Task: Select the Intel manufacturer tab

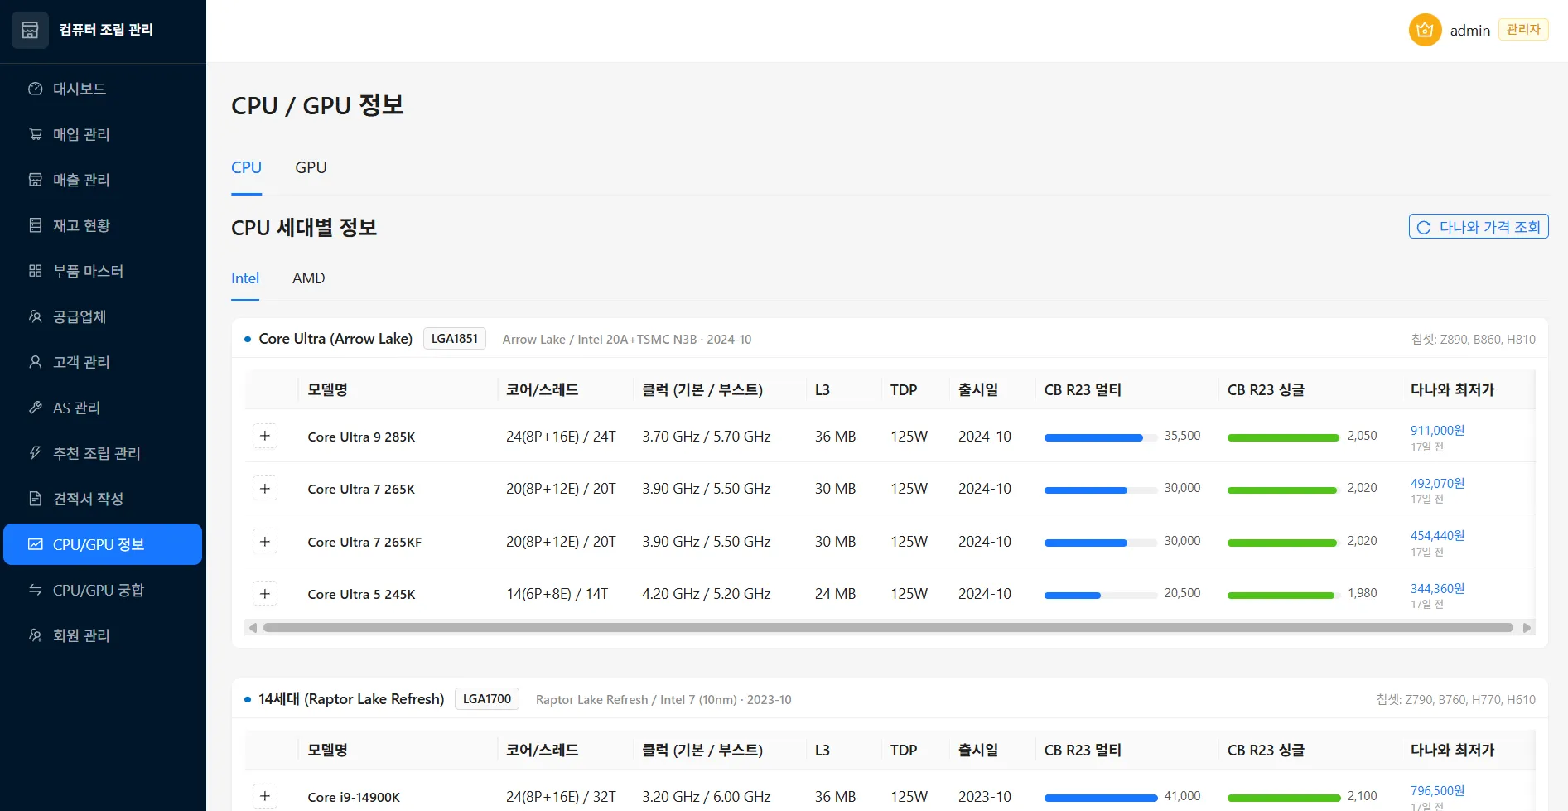Action: 245,278
